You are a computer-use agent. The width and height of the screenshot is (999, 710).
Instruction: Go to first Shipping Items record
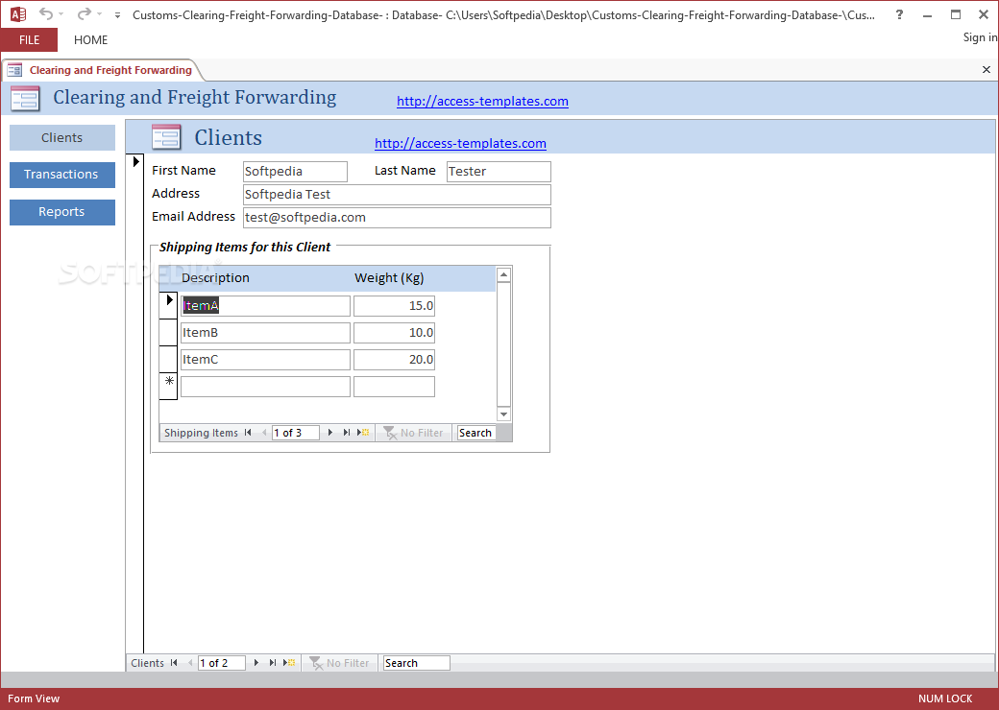tap(248, 433)
